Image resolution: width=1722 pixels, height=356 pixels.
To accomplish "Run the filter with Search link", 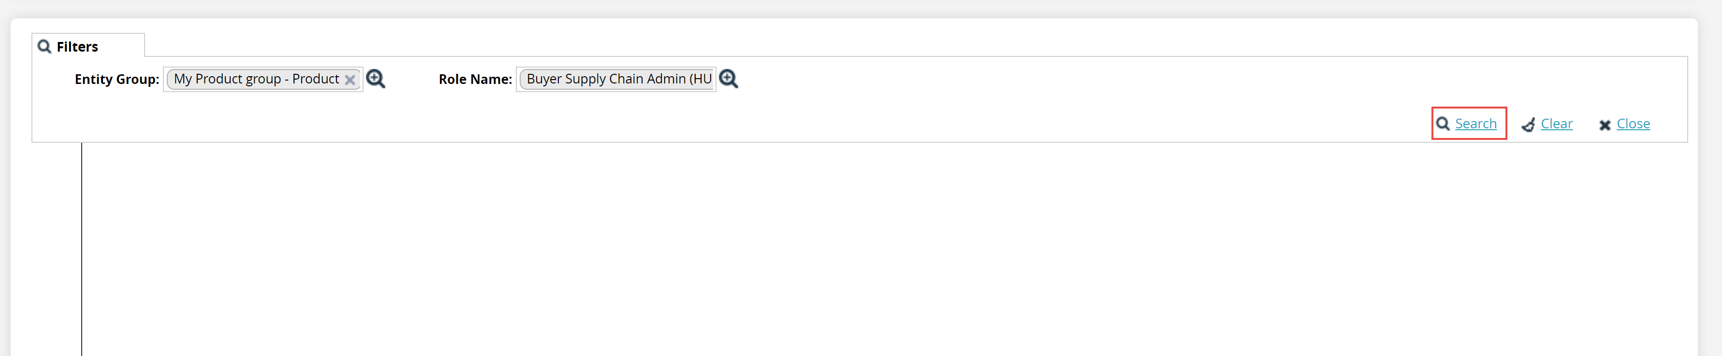I will [1475, 124].
